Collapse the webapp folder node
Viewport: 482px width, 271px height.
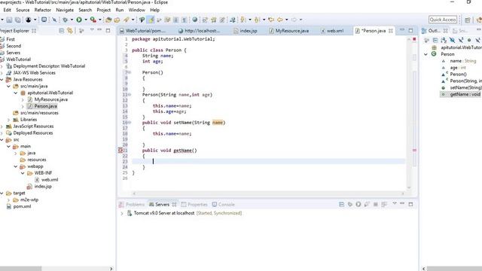[16, 166]
